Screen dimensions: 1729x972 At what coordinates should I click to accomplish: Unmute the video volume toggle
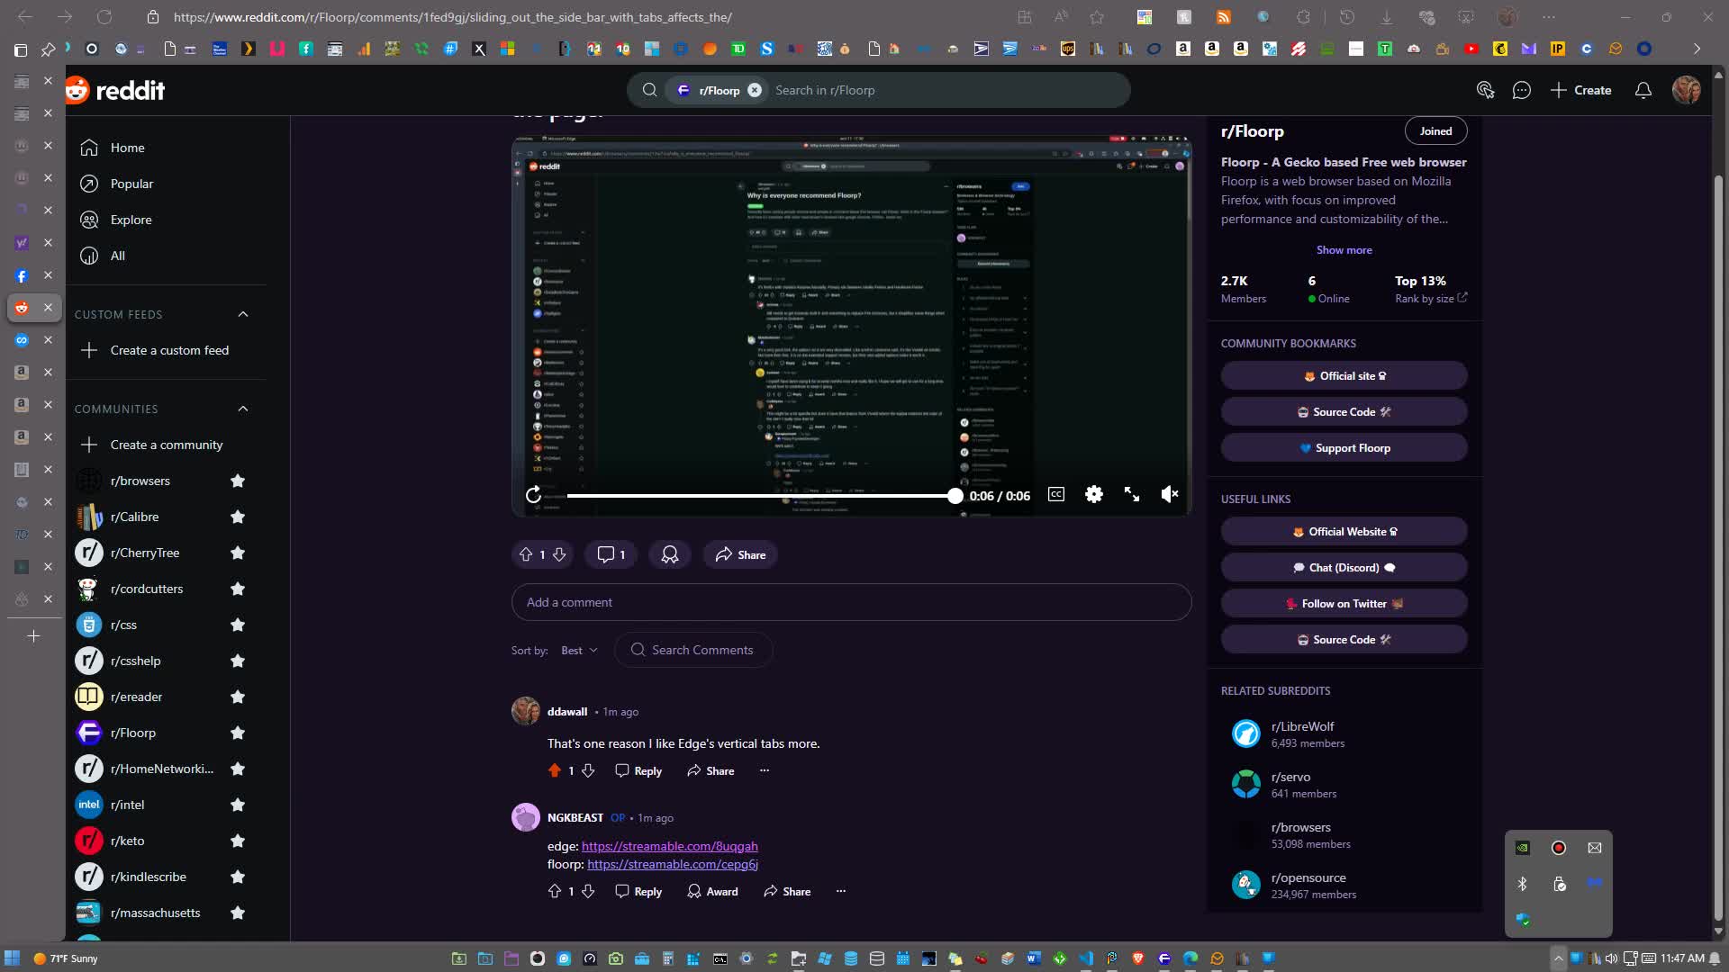click(x=1169, y=494)
